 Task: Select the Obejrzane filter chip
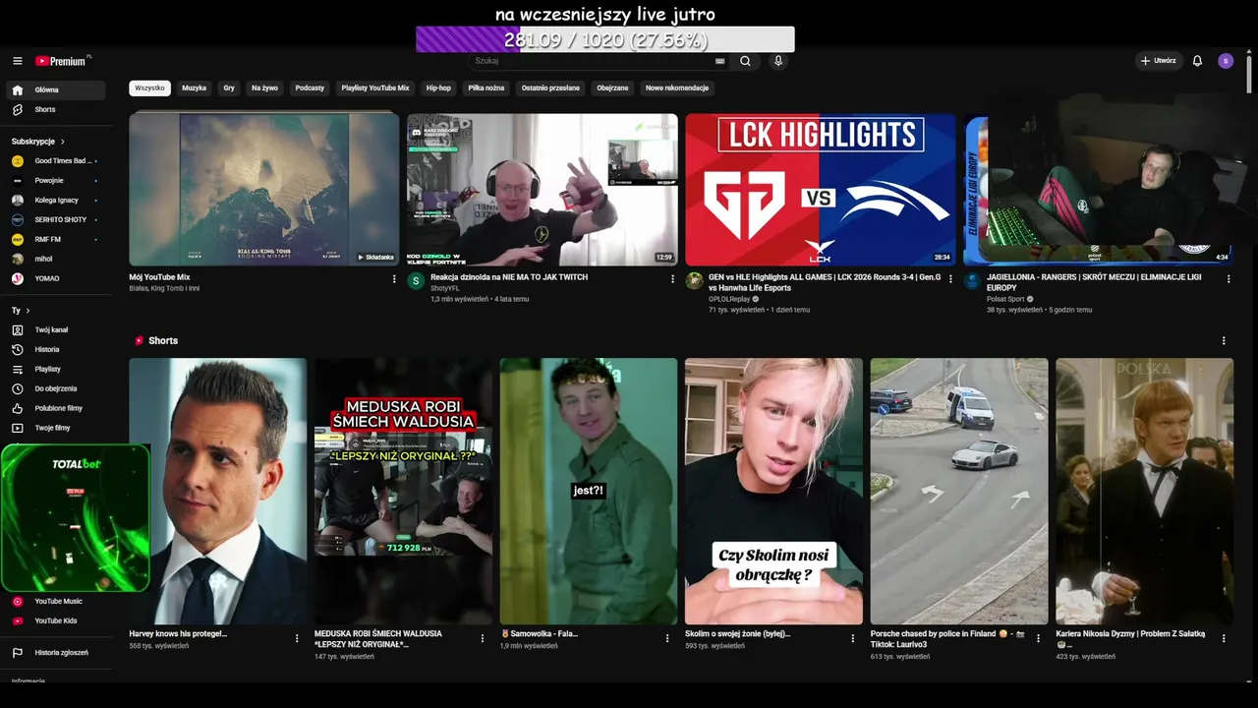coord(612,88)
